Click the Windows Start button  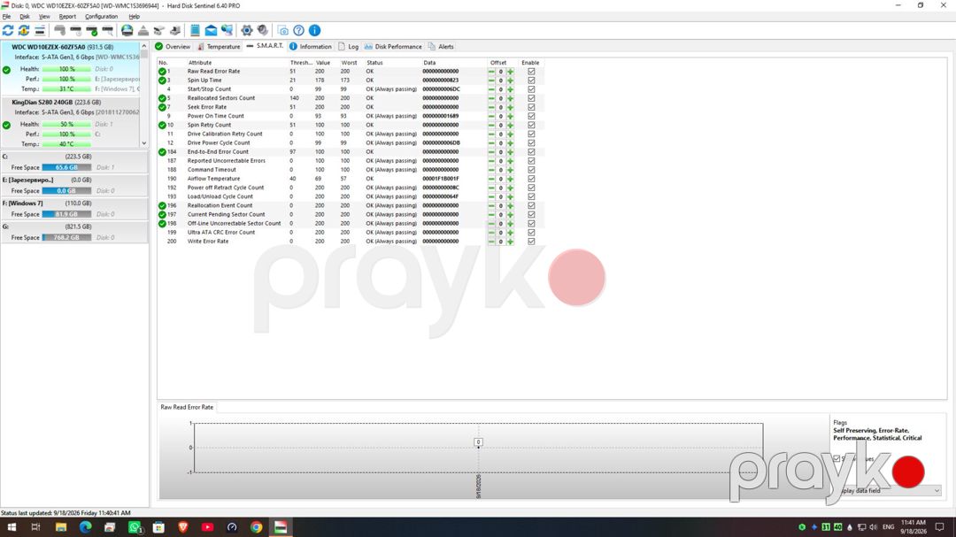(12, 527)
